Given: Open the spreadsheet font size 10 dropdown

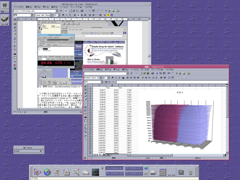Looking at the screenshot, I should 108,78.
